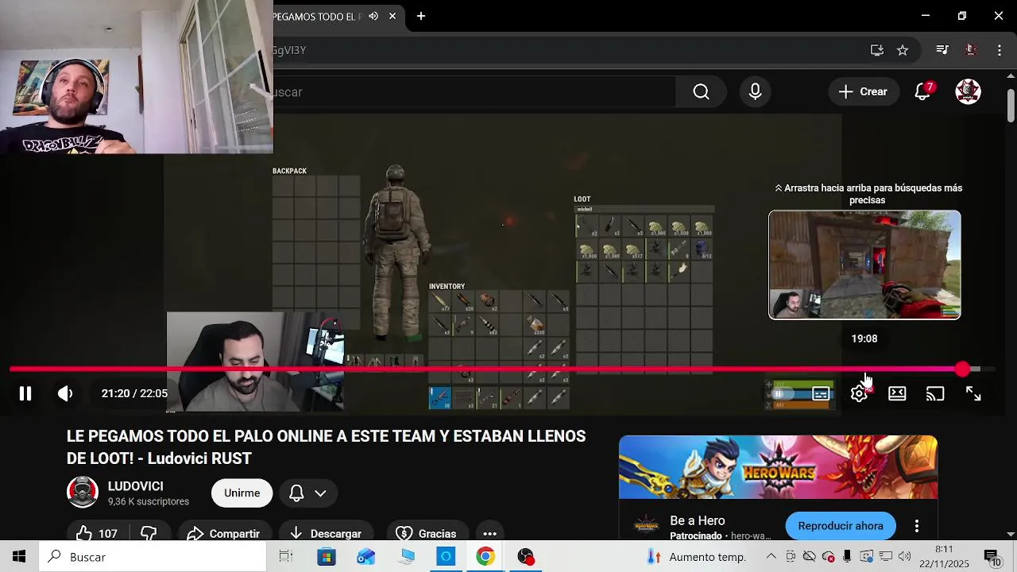Open Outlook from the taskbar
Viewport: 1017px width, 572px height.
[366, 557]
